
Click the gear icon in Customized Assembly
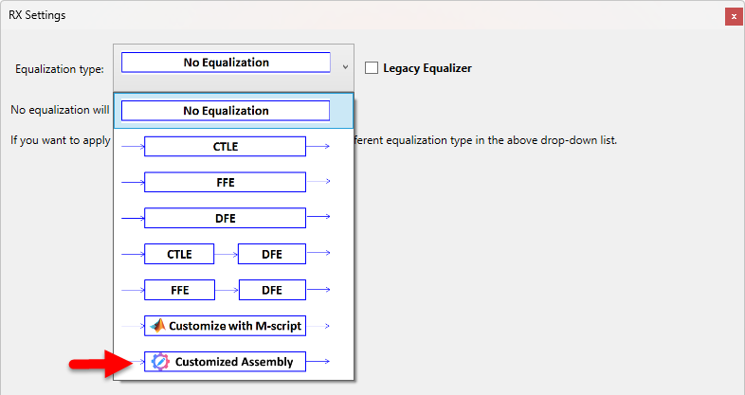(160, 361)
